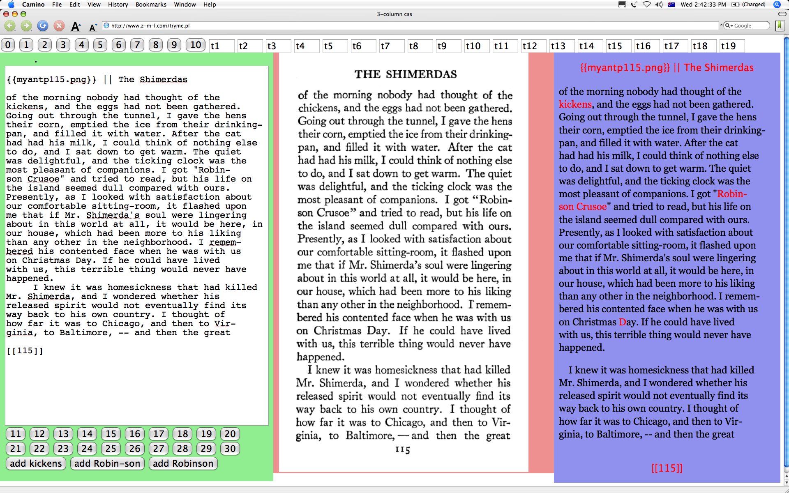Click the t12 text field
This screenshot has width=789, height=493.
[x=533, y=46]
